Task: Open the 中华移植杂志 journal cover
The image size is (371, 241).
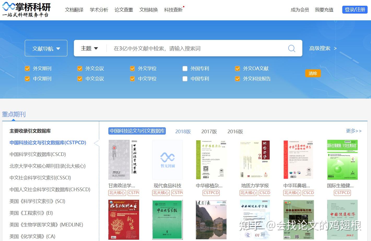Action: pos(211,160)
